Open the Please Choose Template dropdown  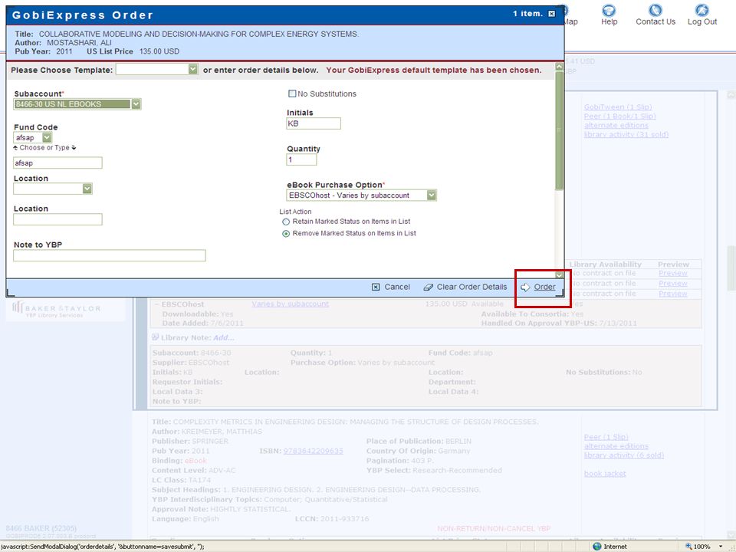[192, 69]
